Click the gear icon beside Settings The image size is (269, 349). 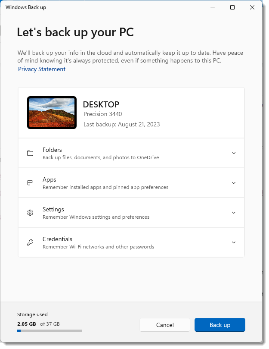(x=30, y=213)
